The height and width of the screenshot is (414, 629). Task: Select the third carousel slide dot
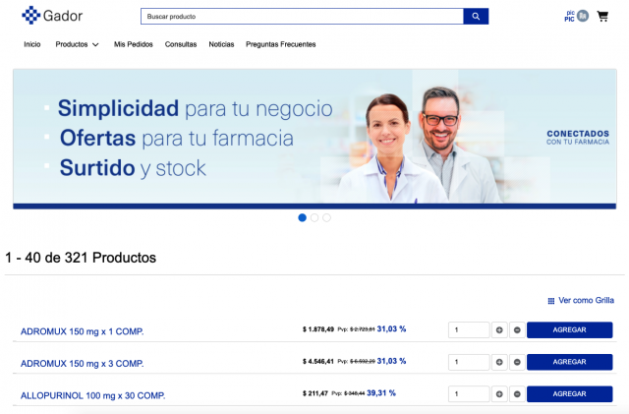click(327, 217)
